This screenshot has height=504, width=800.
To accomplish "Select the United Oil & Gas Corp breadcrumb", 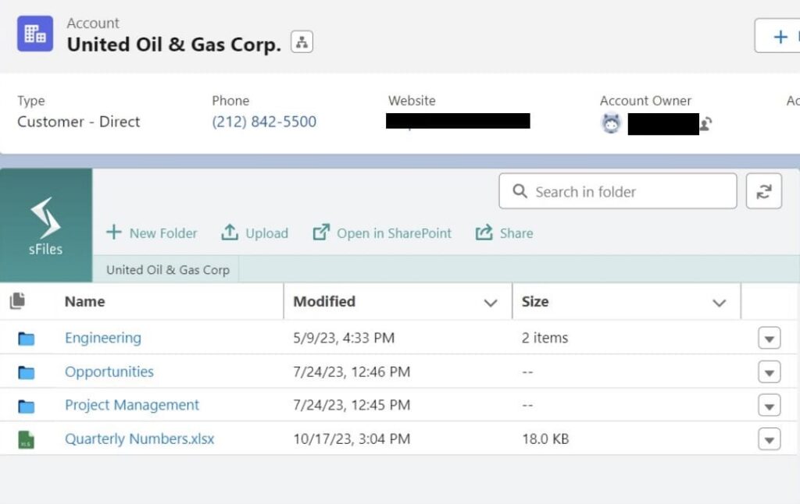I will 168,270.
